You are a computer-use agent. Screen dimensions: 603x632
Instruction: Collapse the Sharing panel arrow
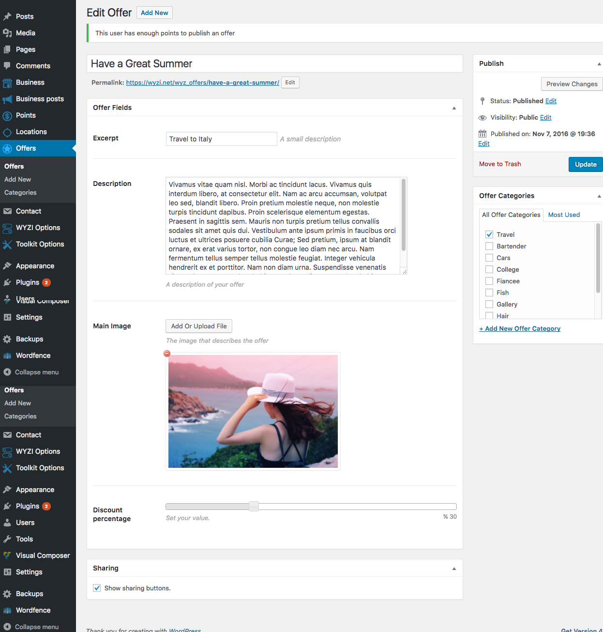454,569
